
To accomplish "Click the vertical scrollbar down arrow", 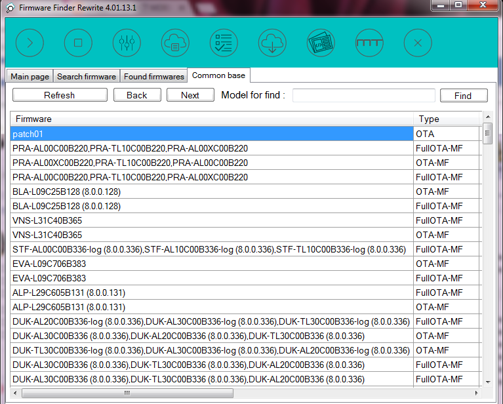I will point(488,382).
